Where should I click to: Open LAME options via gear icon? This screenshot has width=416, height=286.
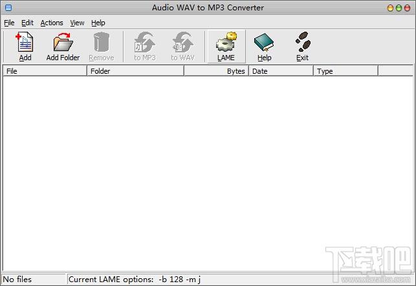[226, 42]
